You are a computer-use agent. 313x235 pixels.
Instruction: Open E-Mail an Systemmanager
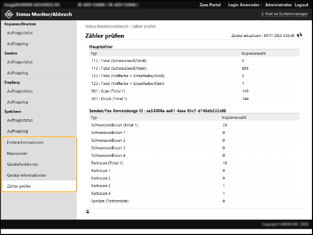point(284,13)
